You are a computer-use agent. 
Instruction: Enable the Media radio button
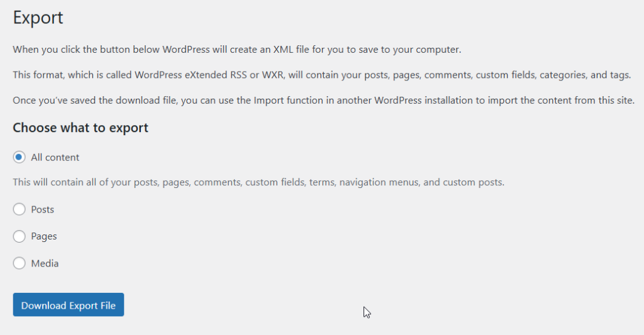[19, 263]
